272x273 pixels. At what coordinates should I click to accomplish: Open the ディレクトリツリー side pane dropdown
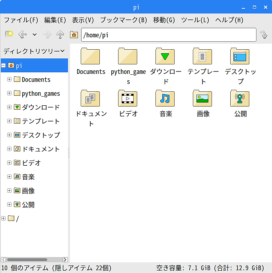34,51
